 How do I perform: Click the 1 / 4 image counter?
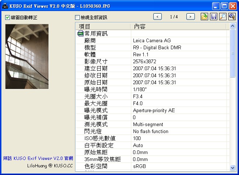coord(174,17)
